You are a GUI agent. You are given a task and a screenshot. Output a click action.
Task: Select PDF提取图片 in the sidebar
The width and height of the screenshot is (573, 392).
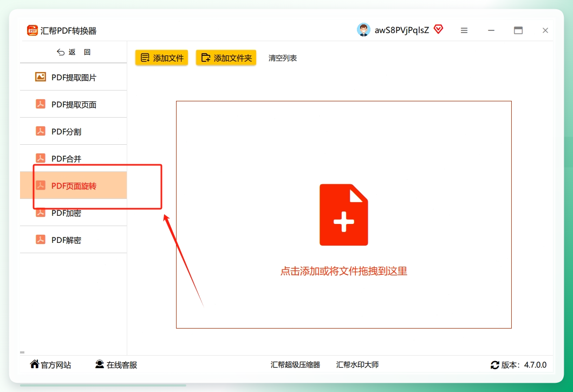coord(74,77)
